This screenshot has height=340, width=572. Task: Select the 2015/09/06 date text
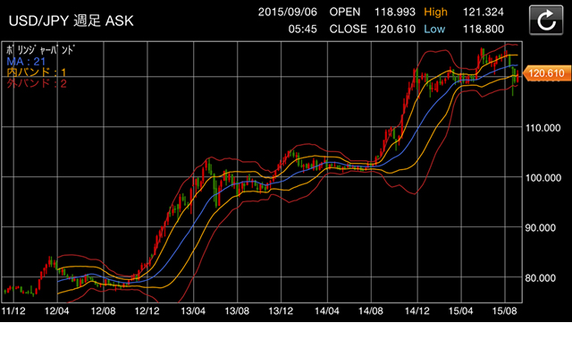288,12
